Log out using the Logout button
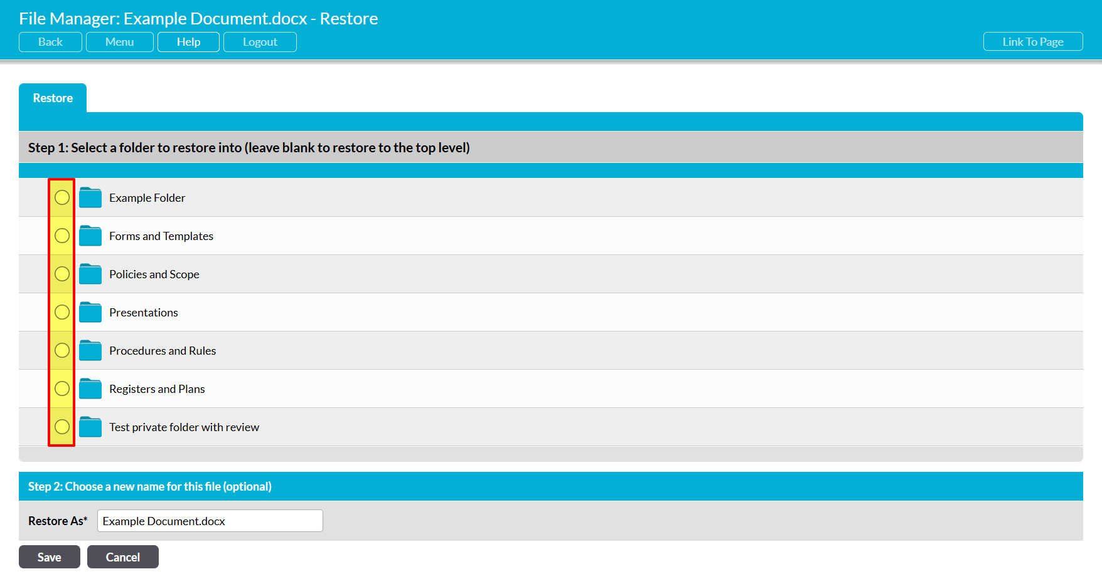The width and height of the screenshot is (1102, 579). 260,42
